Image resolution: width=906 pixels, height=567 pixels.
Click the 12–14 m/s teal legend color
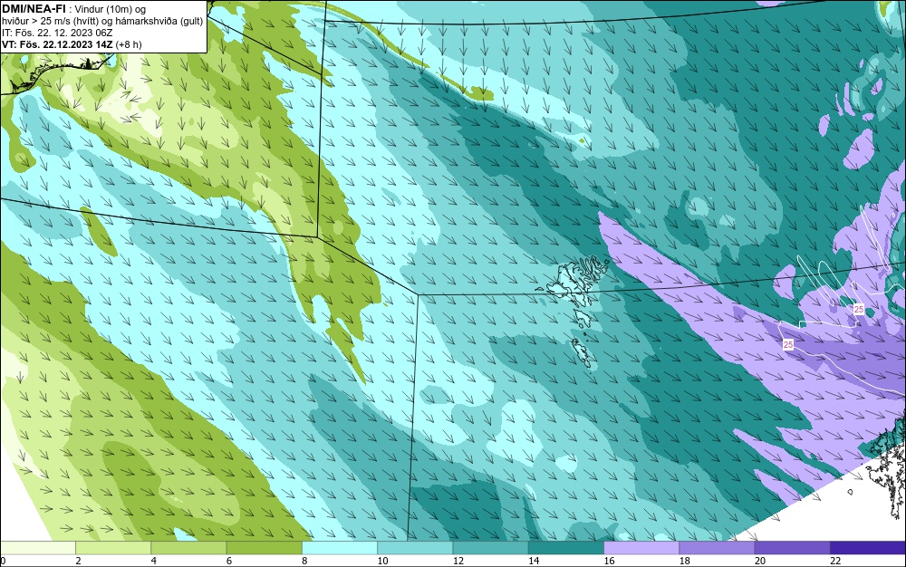click(490, 547)
